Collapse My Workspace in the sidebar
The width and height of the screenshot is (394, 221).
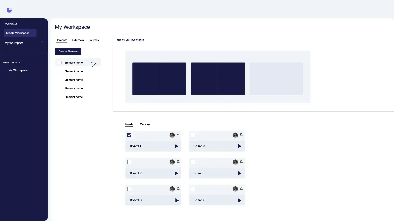pyautogui.click(x=42, y=41)
